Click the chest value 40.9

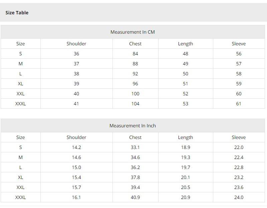tap(135, 197)
